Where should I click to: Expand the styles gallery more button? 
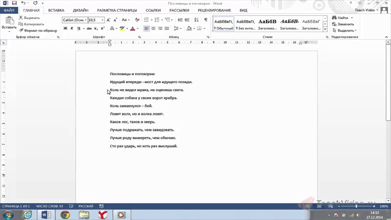pyautogui.click(x=325, y=30)
